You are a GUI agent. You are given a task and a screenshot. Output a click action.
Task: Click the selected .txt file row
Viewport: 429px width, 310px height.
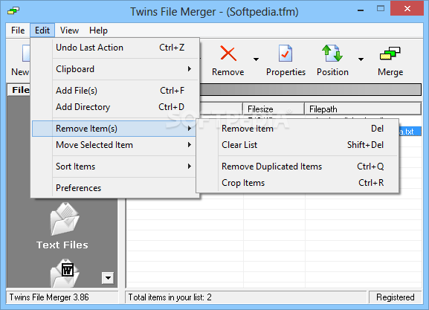410,132
